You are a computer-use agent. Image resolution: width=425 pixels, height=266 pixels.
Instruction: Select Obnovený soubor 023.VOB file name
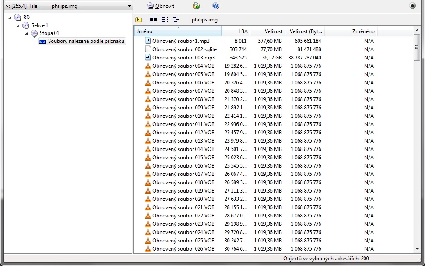click(183, 224)
